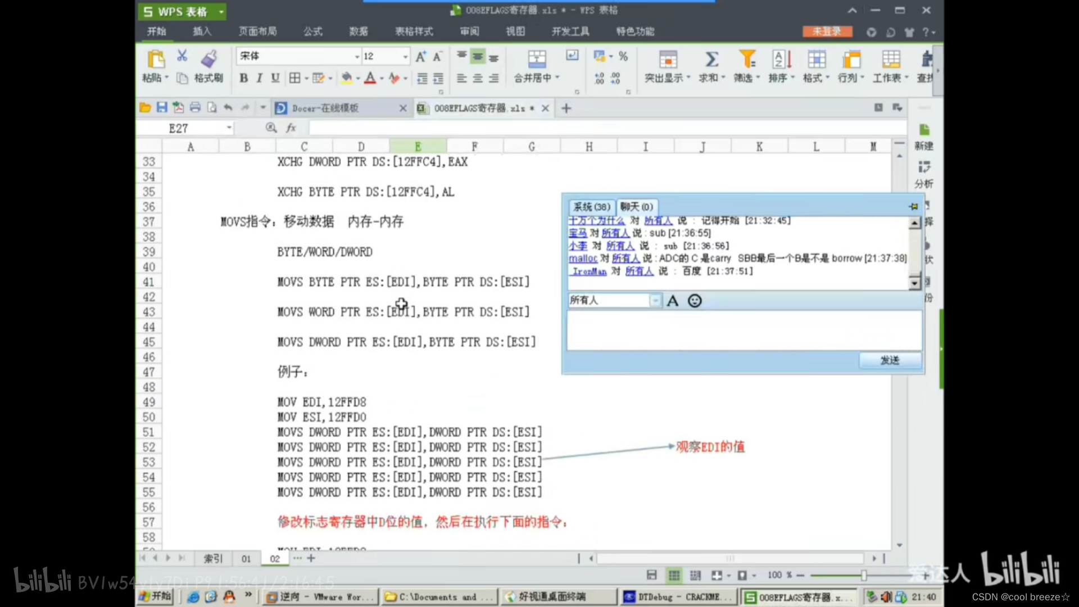
Task: Increase font size with larger A
Action: click(421, 56)
